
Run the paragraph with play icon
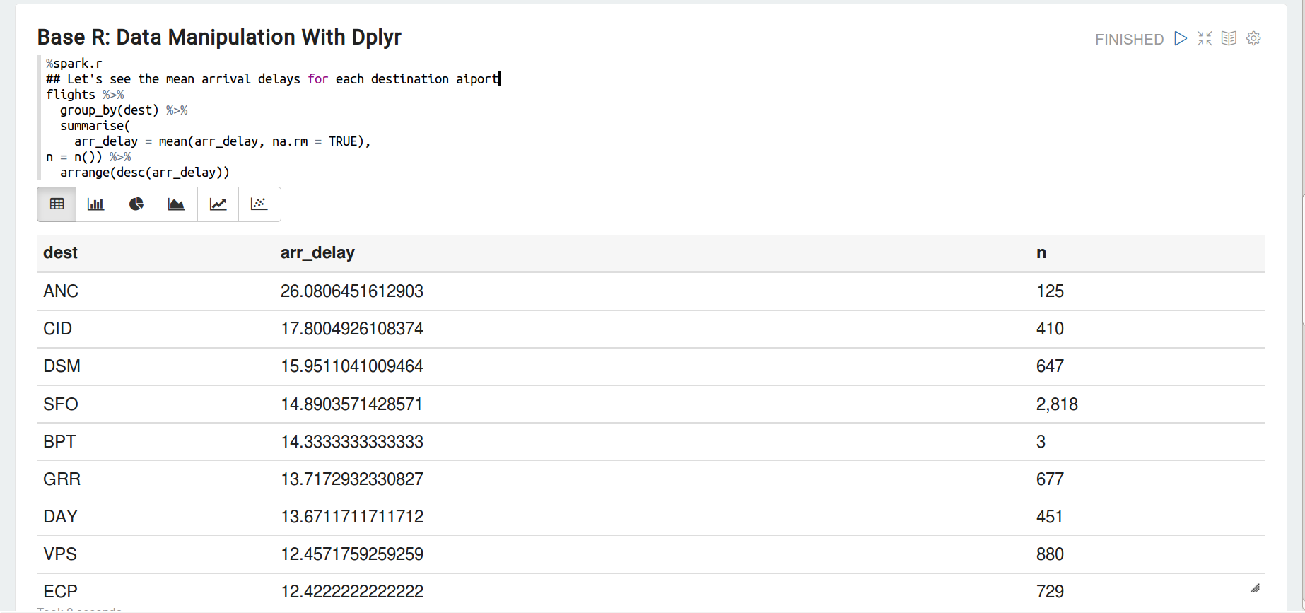(x=1180, y=38)
